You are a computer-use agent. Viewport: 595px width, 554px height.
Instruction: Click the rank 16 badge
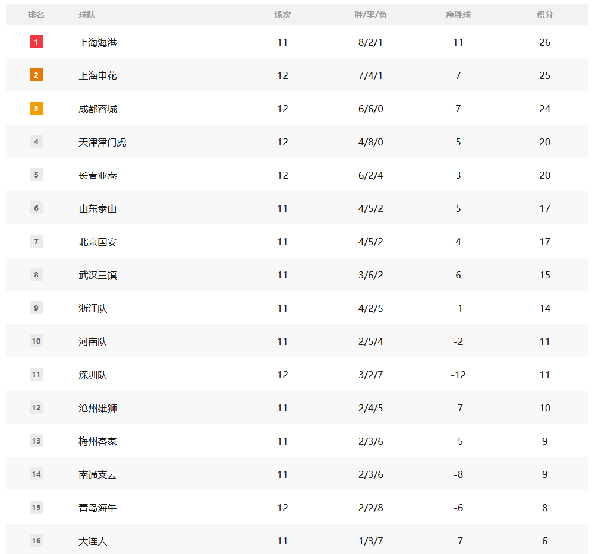tap(36, 541)
